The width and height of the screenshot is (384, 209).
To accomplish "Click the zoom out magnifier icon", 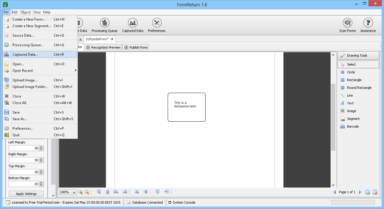I will [87, 192].
